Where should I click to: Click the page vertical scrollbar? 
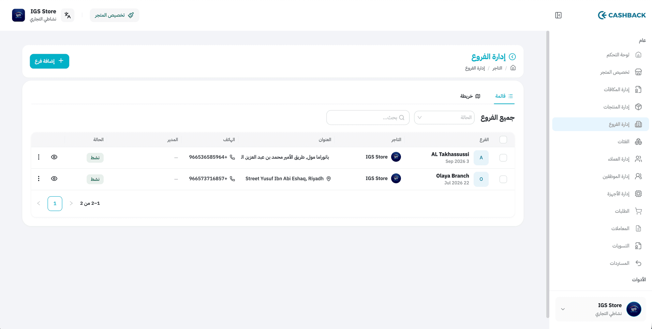(548, 174)
